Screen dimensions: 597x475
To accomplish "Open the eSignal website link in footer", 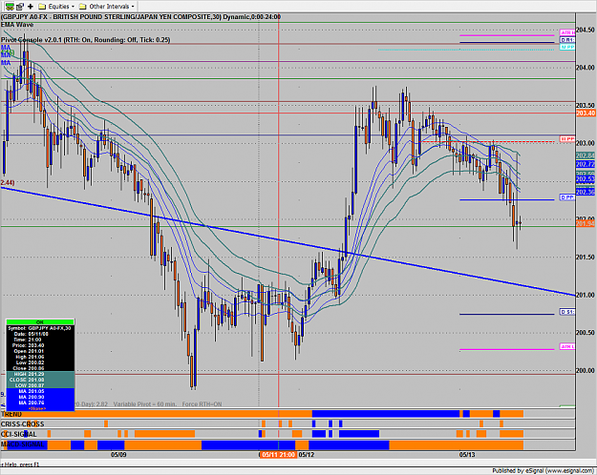I will 570,471.
